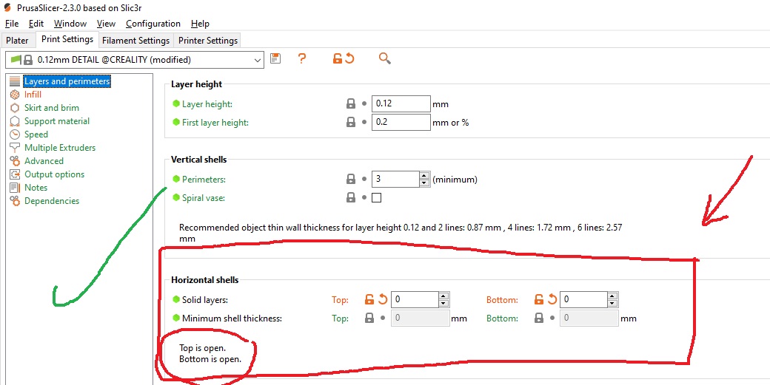
Task: Click the First layer height input field
Action: tap(401, 123)
